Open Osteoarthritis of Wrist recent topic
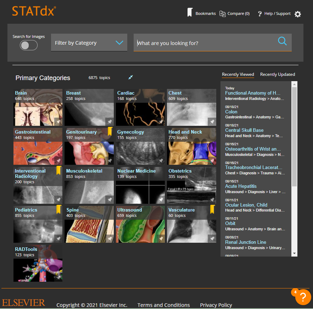Image resolution: width=313 pixels, height=309 pixels. (253, 149)
